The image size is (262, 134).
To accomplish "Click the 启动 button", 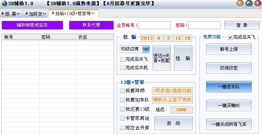I will pyautogui.click(x=174, y=123).
